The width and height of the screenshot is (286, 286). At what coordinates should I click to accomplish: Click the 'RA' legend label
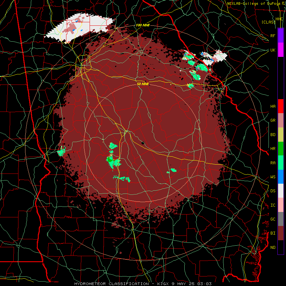[273, 163]
